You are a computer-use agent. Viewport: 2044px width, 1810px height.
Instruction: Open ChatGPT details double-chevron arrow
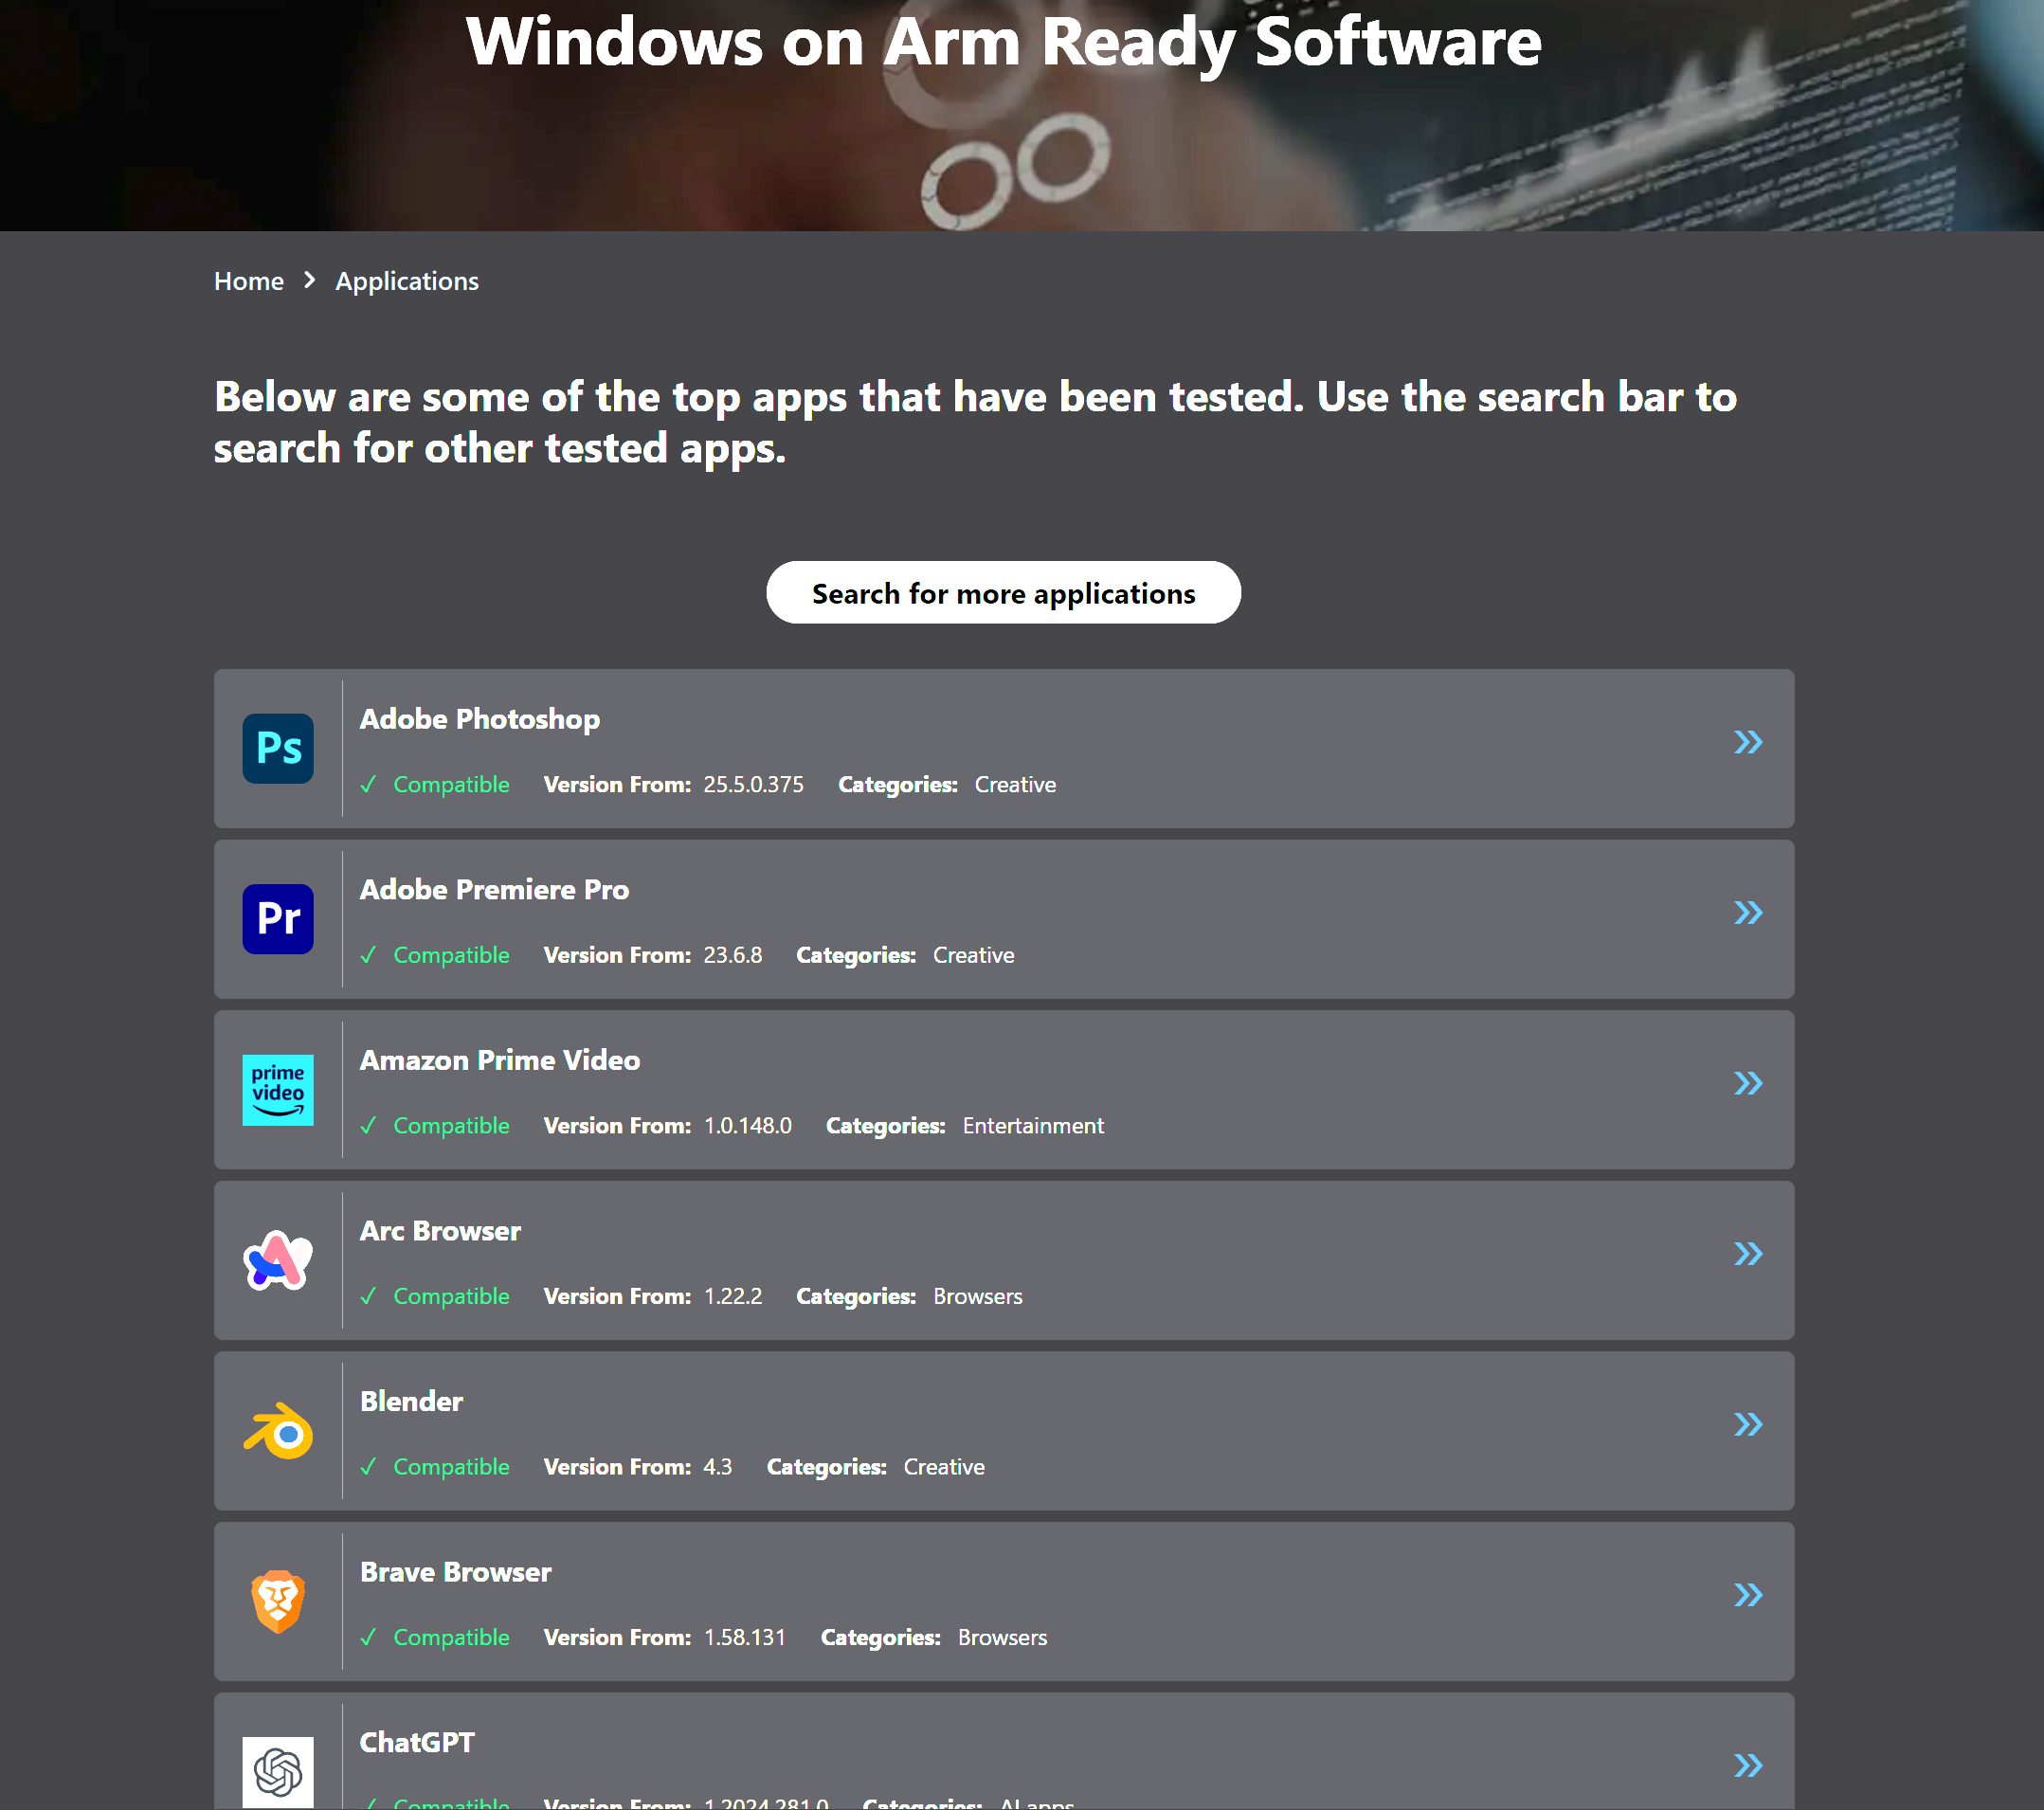click(1748, 1766)
